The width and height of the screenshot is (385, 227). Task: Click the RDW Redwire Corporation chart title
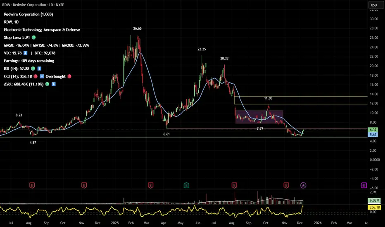tap(33, 5)
